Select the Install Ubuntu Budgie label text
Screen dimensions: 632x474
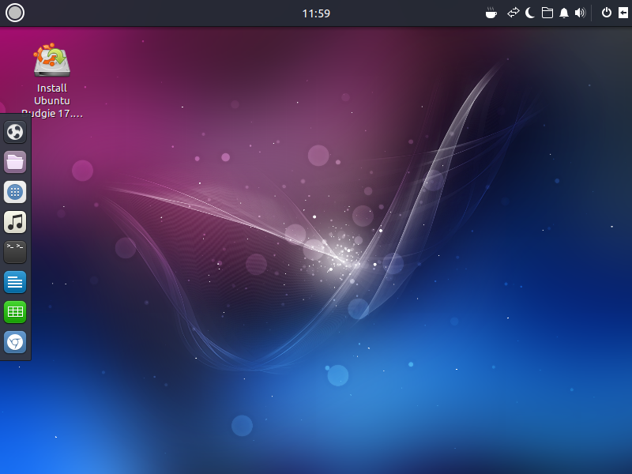(52, 100)
